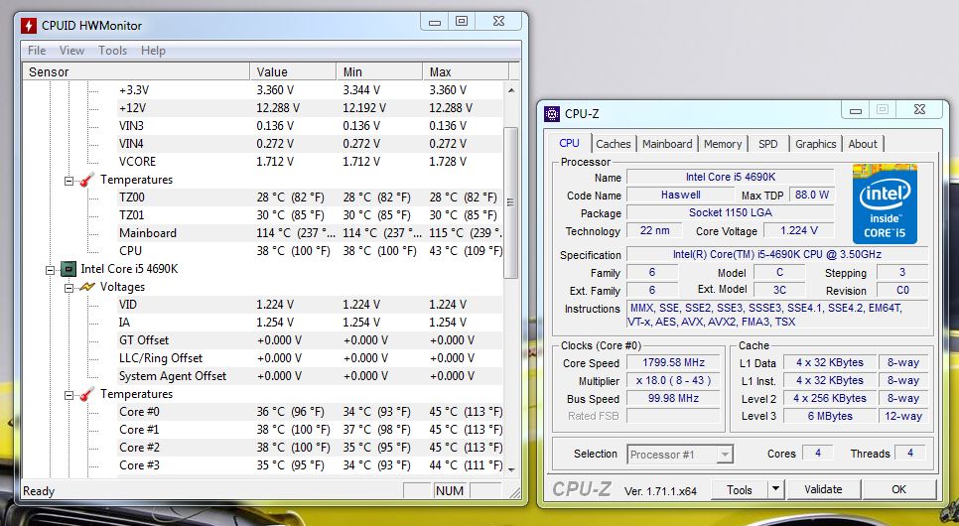This screenshot has height=526, width=959.
Task: Switch to the Caches tab in CPU-Z
Action: [614, 144]
